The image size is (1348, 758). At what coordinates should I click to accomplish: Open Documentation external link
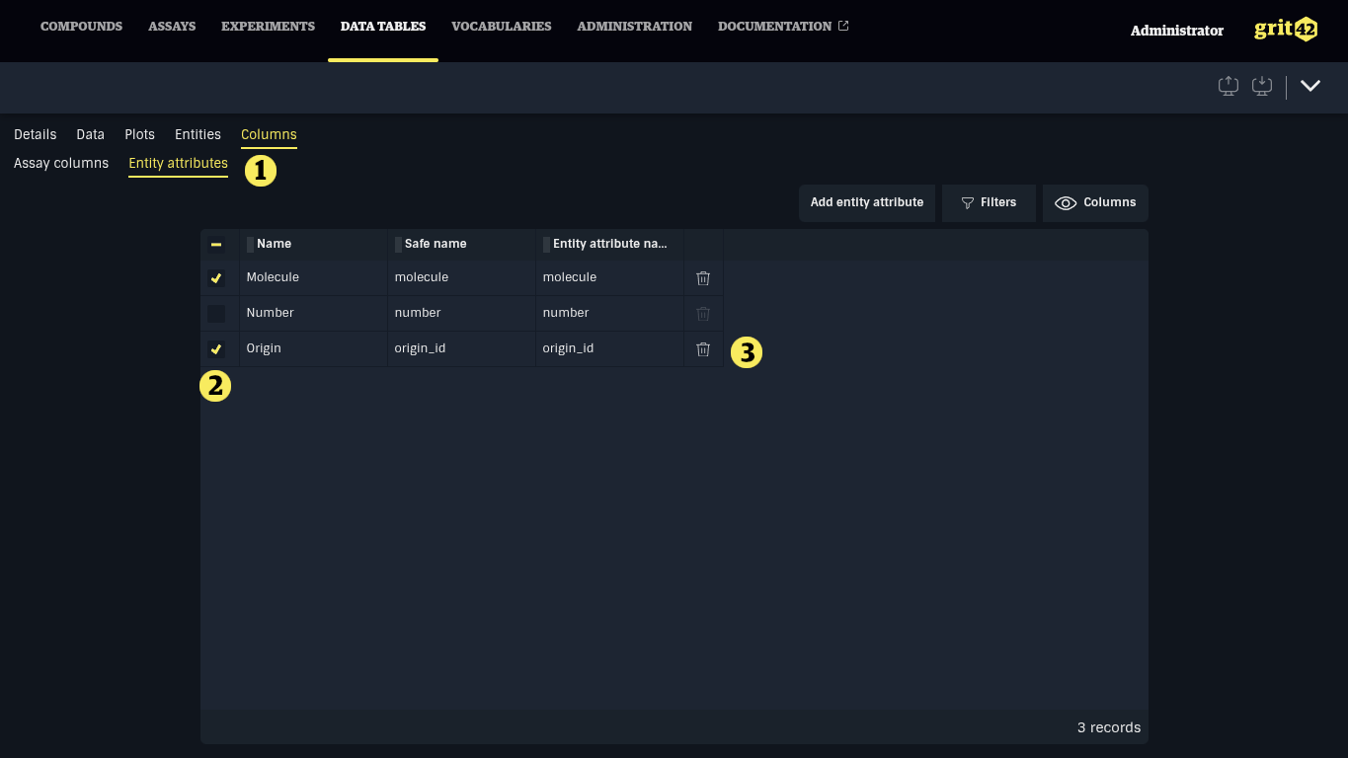pyautogui.click(x=782, y=27)
